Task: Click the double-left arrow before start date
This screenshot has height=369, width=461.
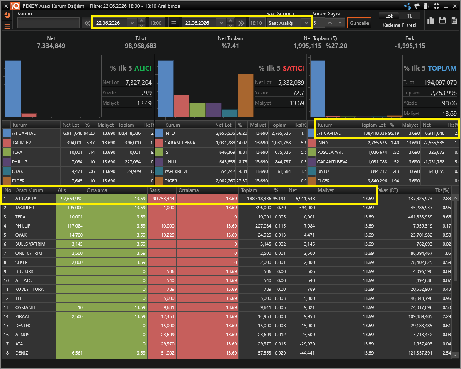Action: (x=87, y=23)
